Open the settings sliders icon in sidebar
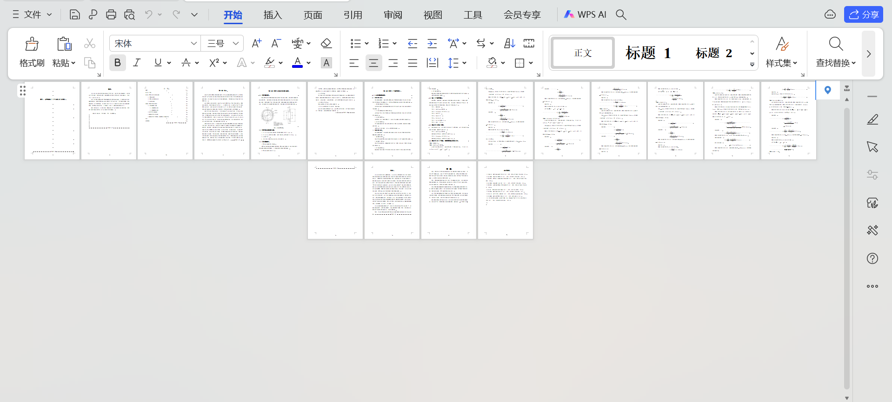Viewport: 892px width, 402px height. (x=872, y=175)
